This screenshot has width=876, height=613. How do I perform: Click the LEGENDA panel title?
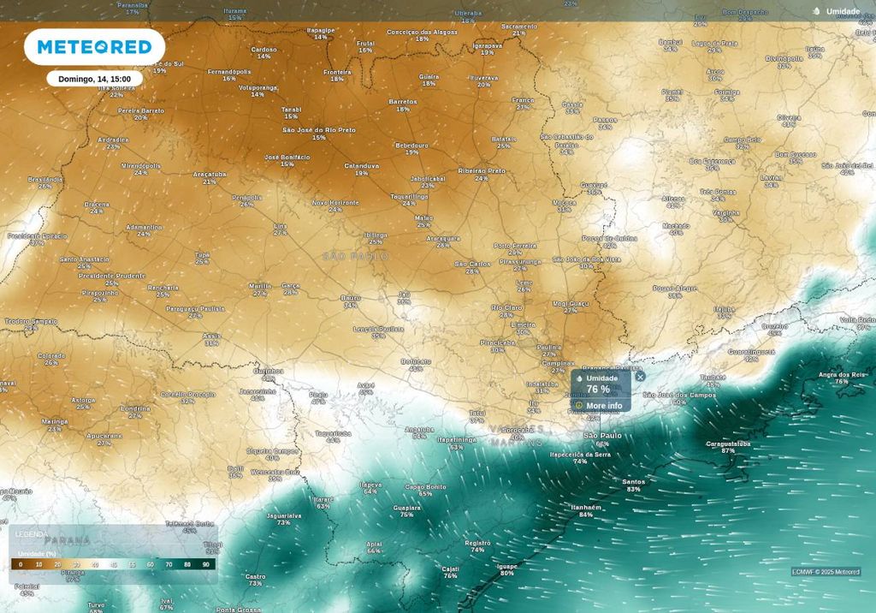32,534
